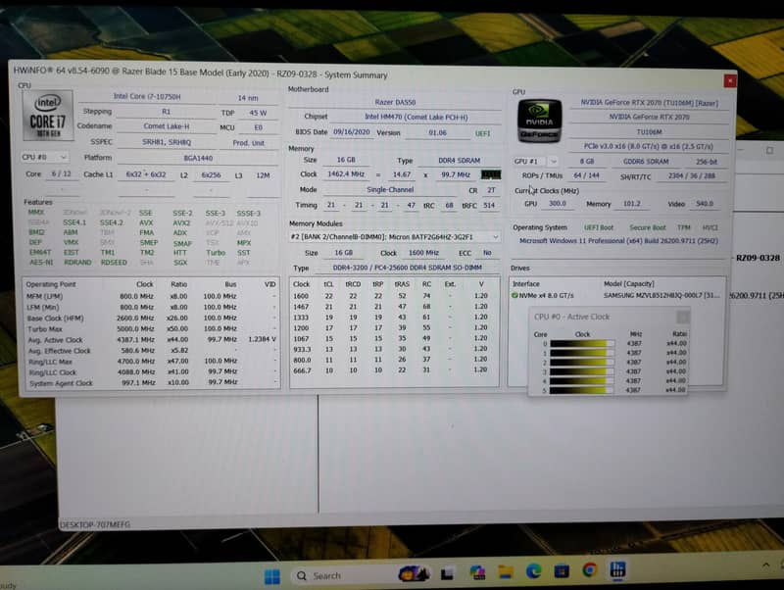Launch Google Chrome from the taskbar

tap(590, 569)
